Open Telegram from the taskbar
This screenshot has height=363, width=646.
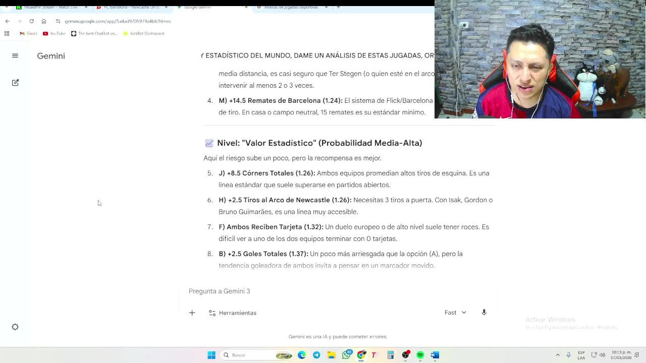[x=316, y=355]
